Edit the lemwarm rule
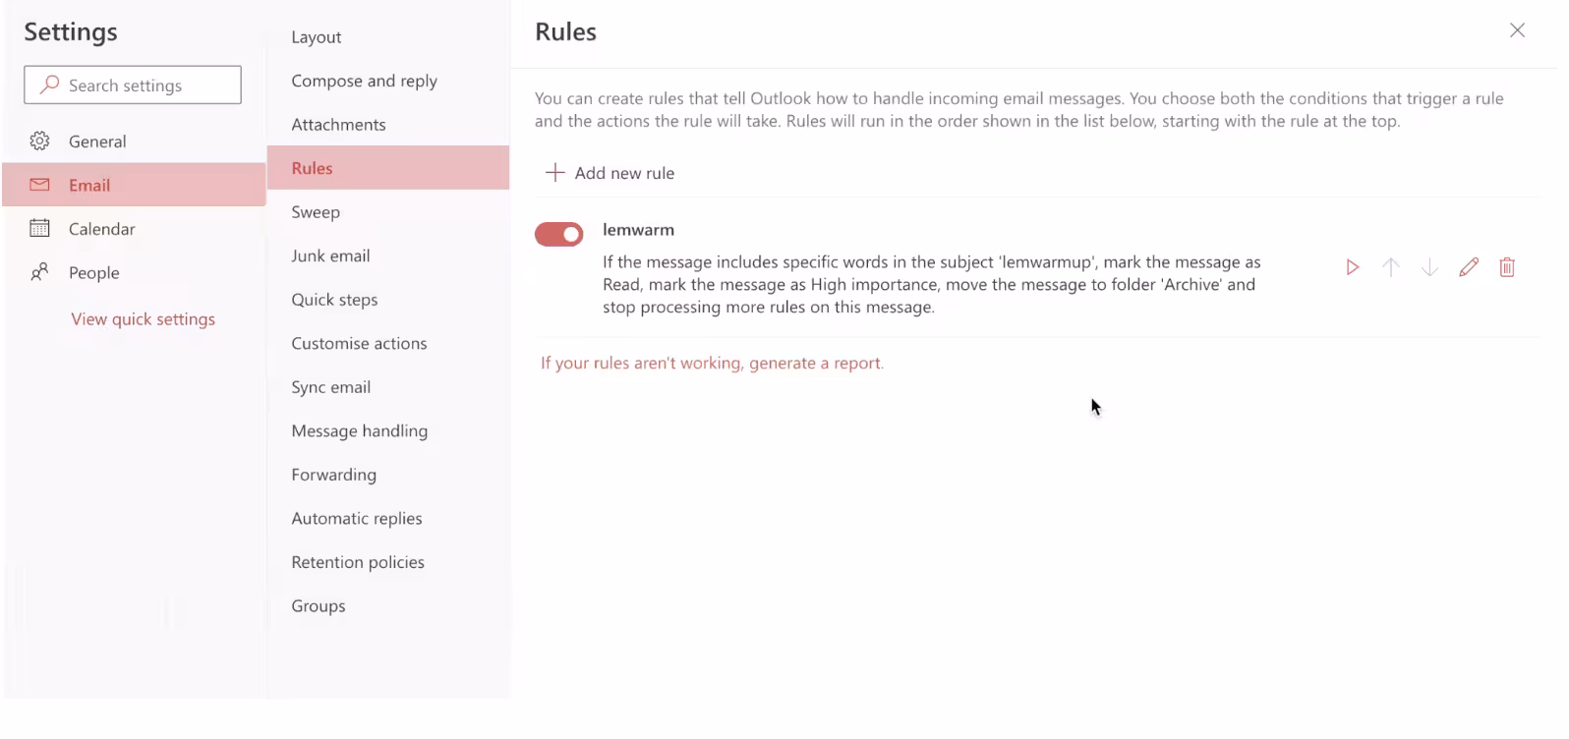1569x739 pixels. pos(1469,267)
